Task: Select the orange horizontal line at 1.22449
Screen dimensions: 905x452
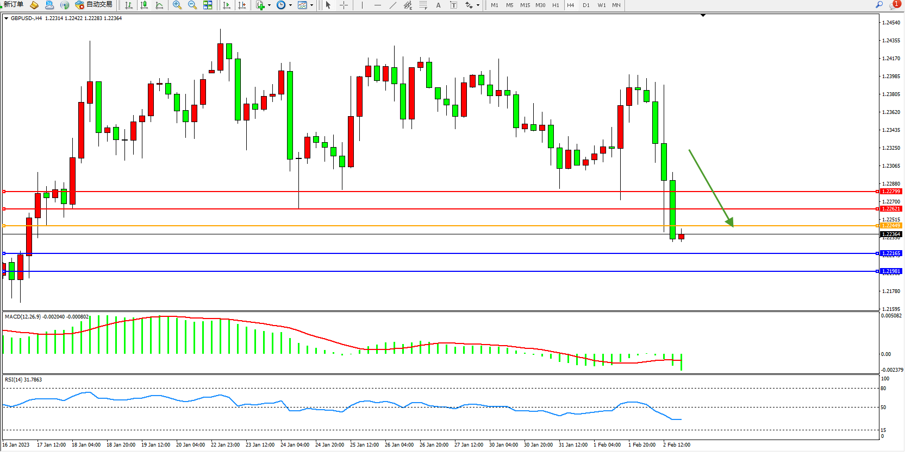Action: [435, 226]
